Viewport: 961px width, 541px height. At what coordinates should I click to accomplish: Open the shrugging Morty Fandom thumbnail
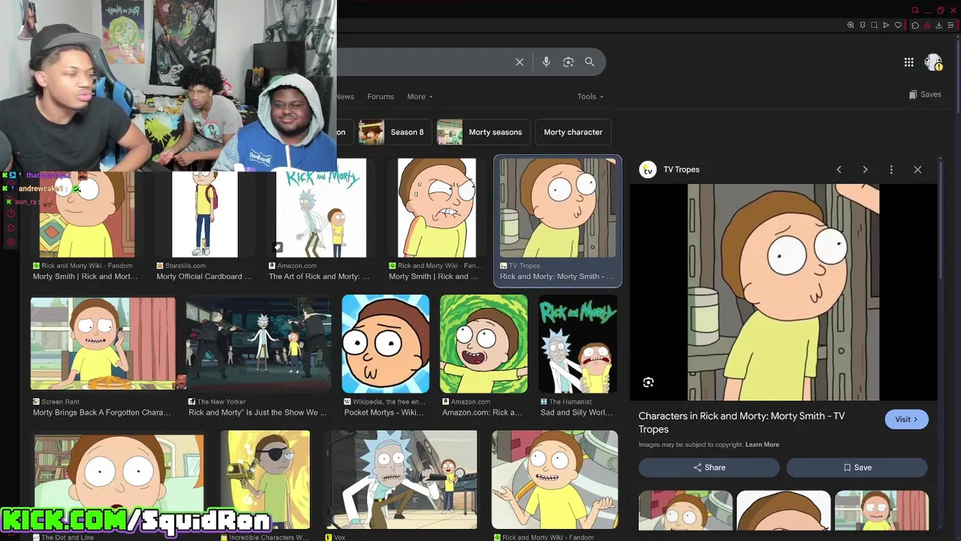(555, 479)
